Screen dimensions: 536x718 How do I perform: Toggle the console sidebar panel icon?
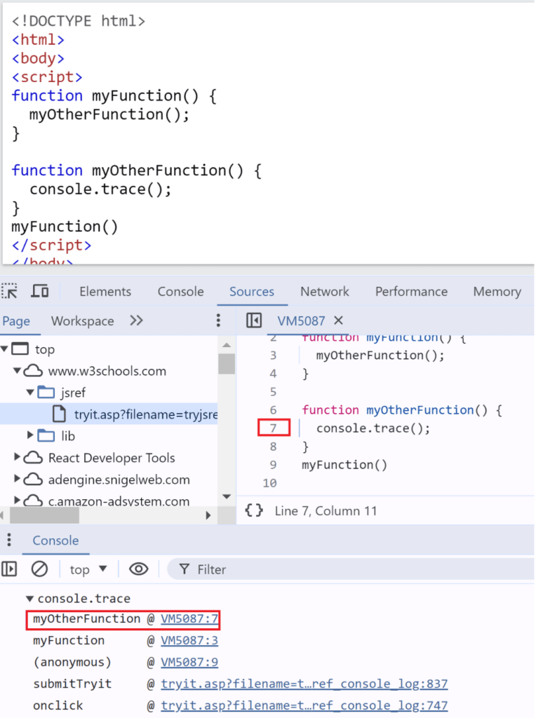tap(9, 569)
